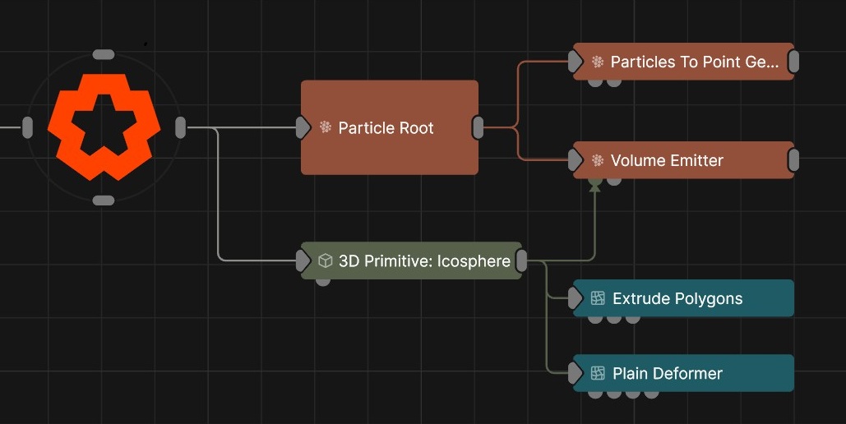Click the Particles To Point Ge... output port
This screenshot has width=846, height=424.
[793, 62]
